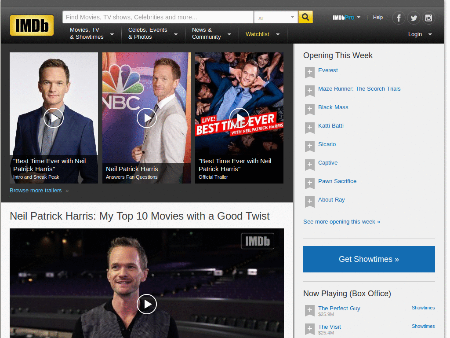The width and height of the screenshot is (450, 338).
Task: Open the Login dropdown
Action: click(420, 34)
